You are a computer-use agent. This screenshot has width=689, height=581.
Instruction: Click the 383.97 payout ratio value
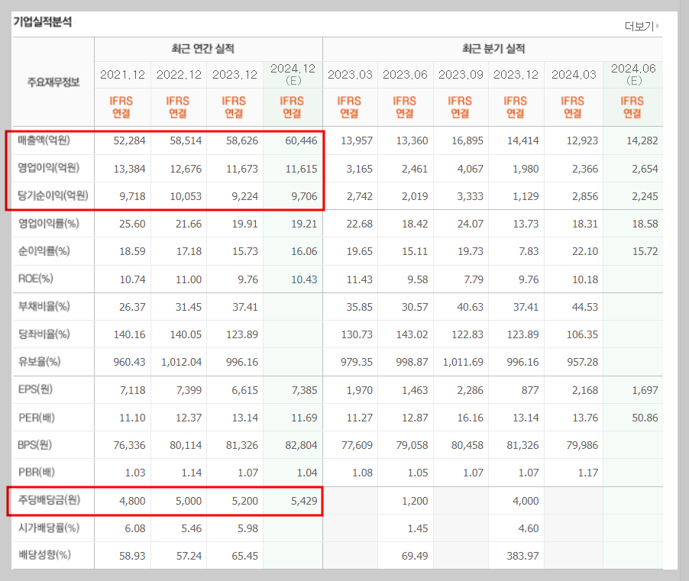523,556
